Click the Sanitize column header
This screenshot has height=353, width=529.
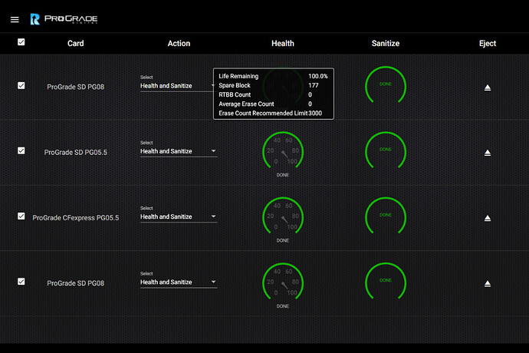(385, 44)
